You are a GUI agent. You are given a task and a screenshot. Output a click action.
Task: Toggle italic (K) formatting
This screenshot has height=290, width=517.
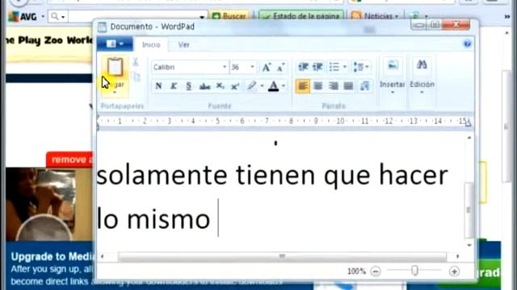[174, 86]
